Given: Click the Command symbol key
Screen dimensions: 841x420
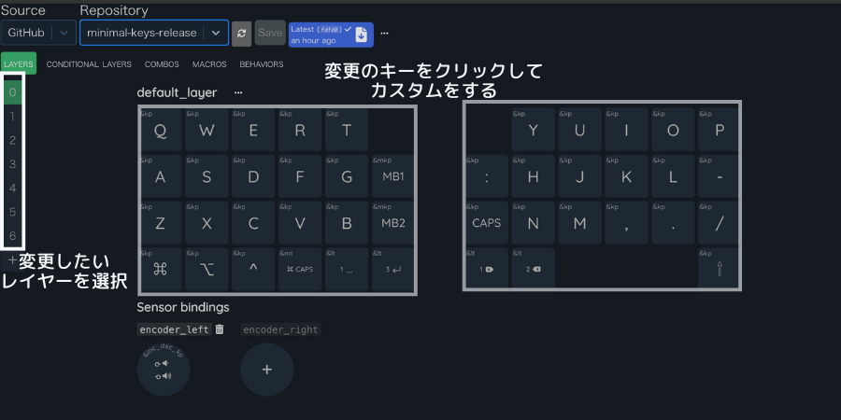Looking at the screenshot, I should point(160,269).
